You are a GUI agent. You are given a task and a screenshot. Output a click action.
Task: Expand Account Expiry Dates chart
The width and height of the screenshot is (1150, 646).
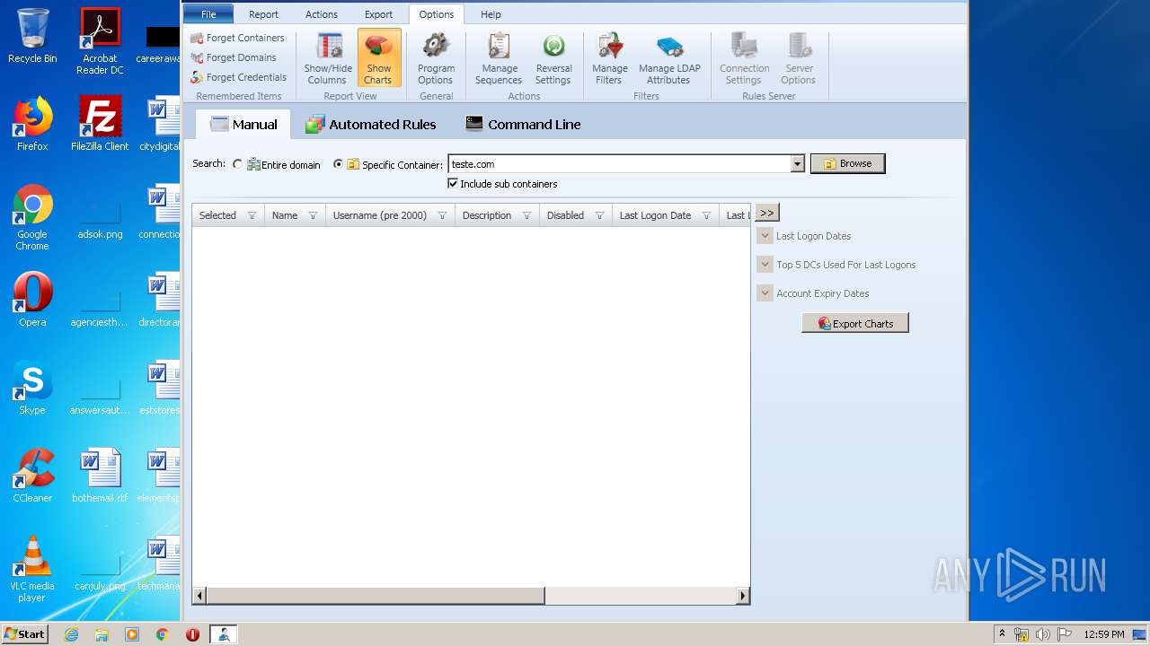pyautogui.click(x=765, y=293)
